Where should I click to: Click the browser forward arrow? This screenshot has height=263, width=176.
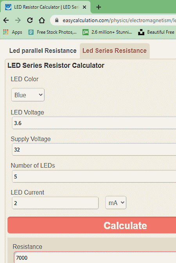[x=18, y=20]
